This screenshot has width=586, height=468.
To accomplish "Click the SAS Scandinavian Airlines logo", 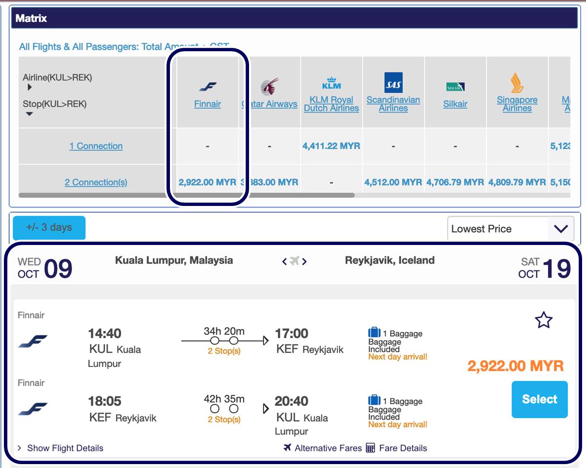I will tap(393, 82).
